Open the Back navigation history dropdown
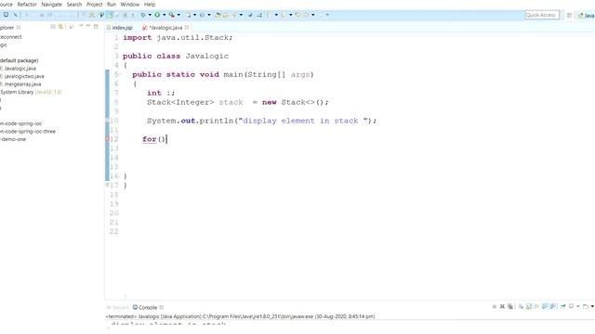This screenshot has height=334, width=595. [x=313, y=15]
